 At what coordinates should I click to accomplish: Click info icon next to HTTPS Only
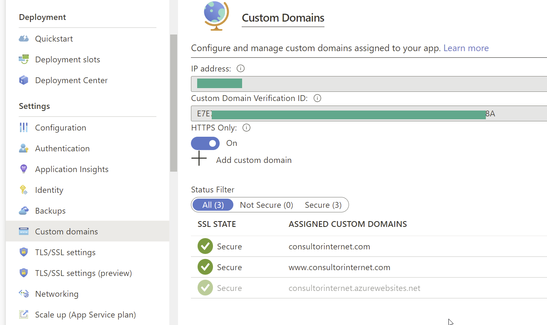[x=246, y=128]
